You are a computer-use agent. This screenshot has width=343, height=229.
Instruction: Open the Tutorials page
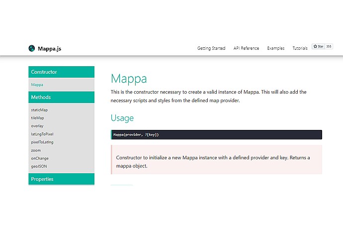click(x=300, y=48)
